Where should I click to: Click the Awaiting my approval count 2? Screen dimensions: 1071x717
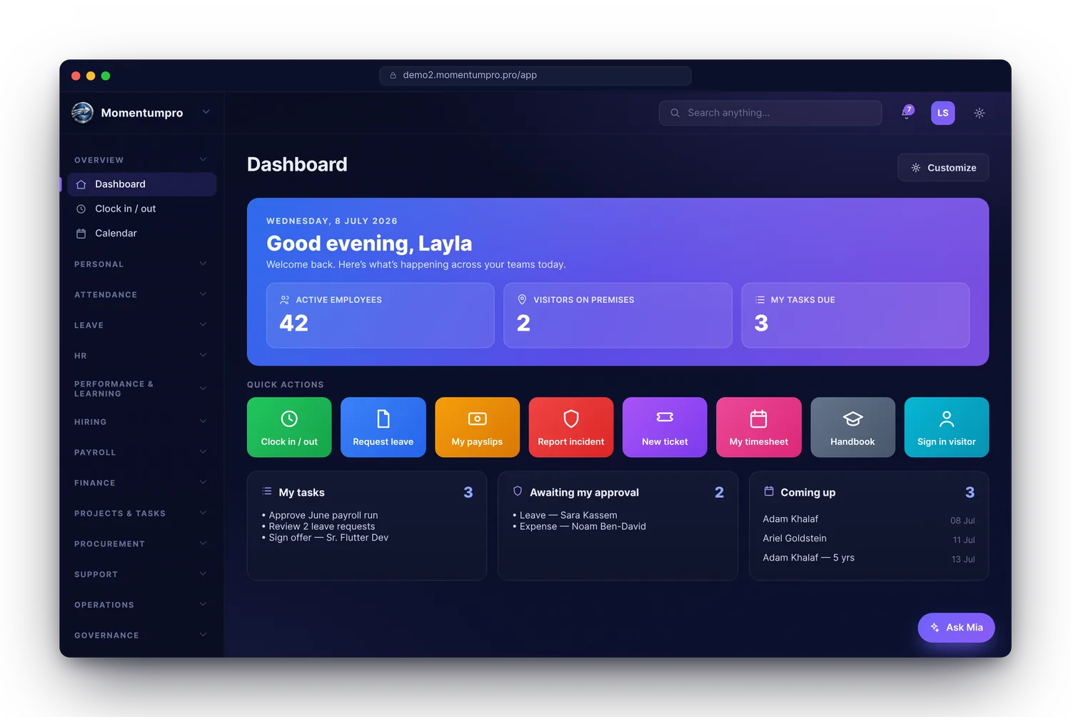tap(719, 492)
